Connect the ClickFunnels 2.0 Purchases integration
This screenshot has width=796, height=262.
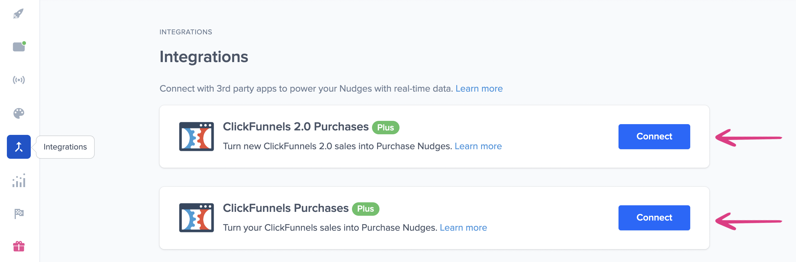pyautogui.click(x=654, y=136)
